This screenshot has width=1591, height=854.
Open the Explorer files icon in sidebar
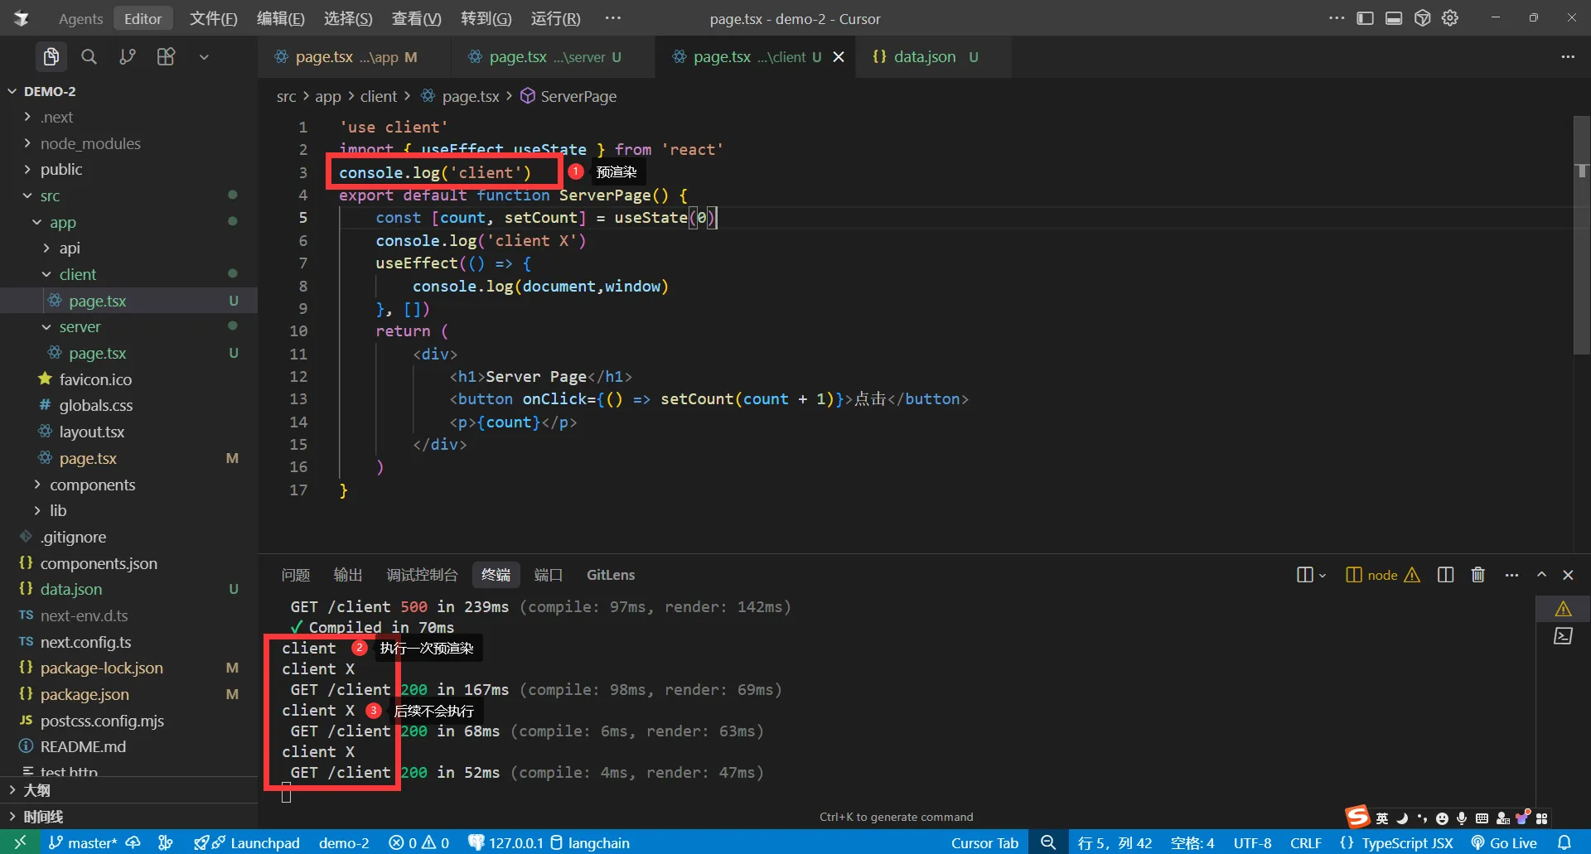51,56
